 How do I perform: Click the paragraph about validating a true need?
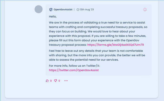(x=98, y=34)
